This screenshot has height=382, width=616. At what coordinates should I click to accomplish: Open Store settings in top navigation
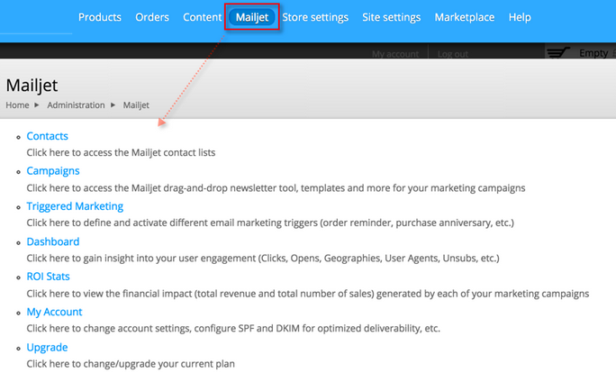click(316, 17)
